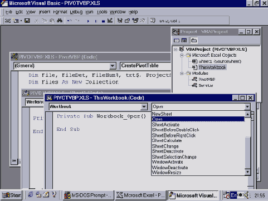Choose SheetBeforeDoubleClick from the event list
This screenshot has width=268, height=201.
198,130
